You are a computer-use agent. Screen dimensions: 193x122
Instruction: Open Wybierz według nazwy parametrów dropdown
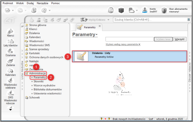[x=123, y=44]
